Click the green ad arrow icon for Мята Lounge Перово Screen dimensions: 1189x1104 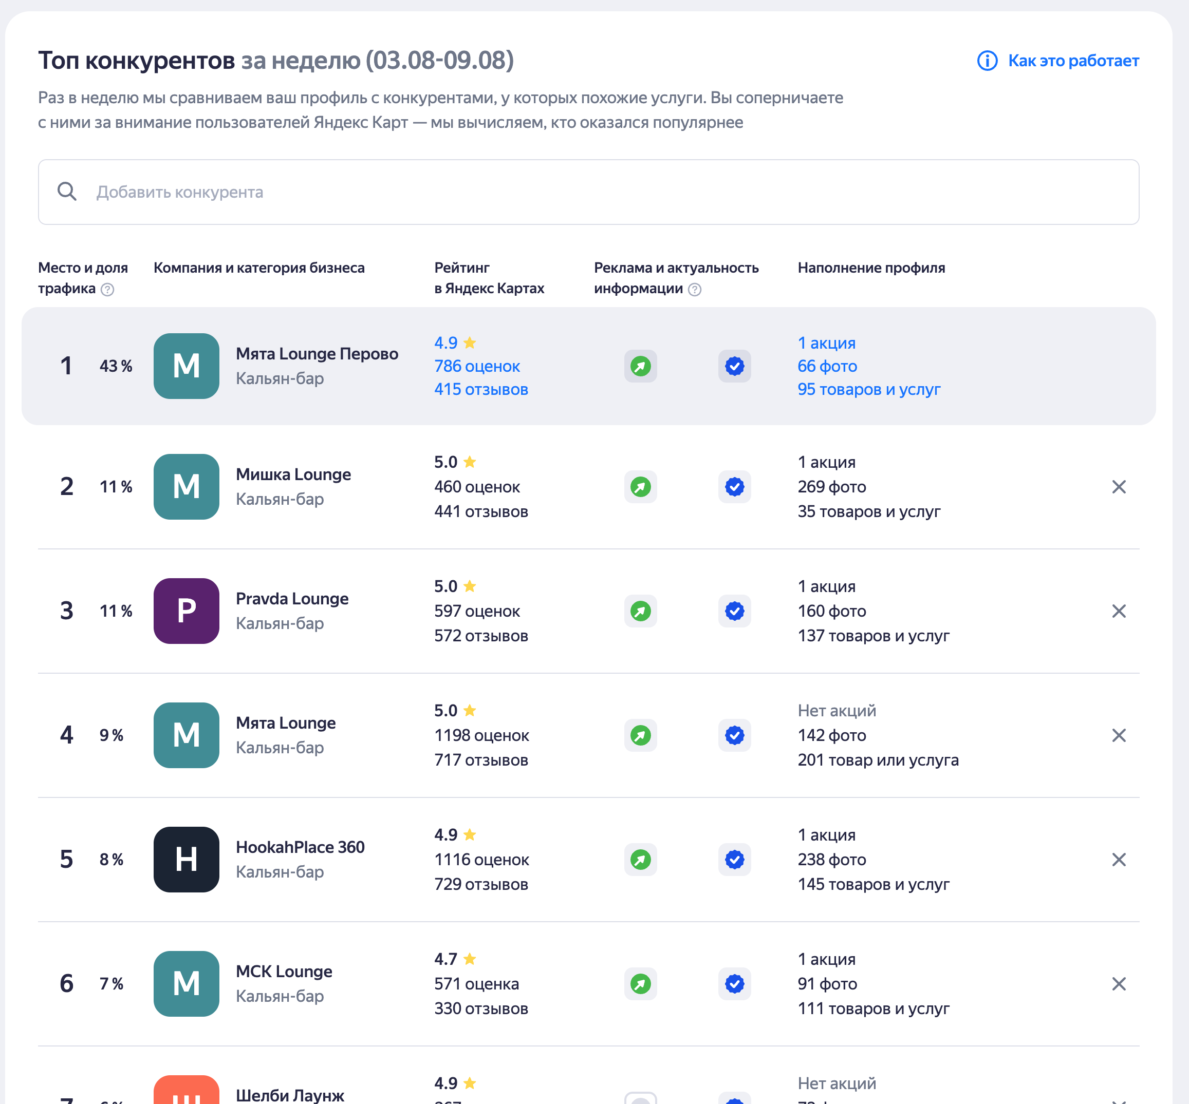(x=640, y=366)
